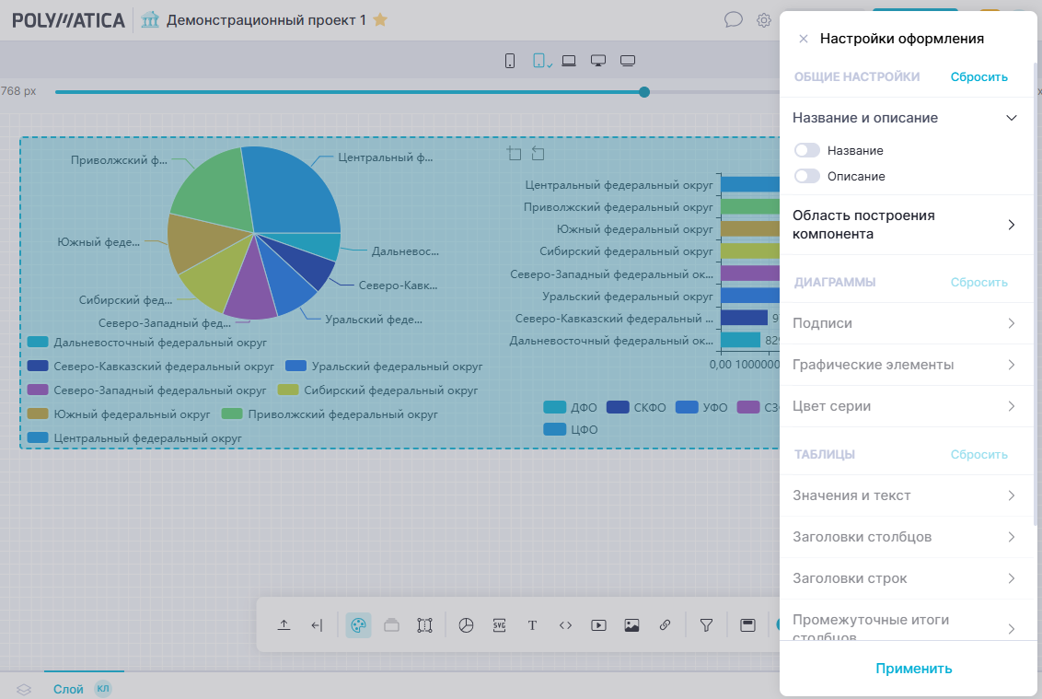
Task: Click the video player tool icon
Action: coord(598,625)
